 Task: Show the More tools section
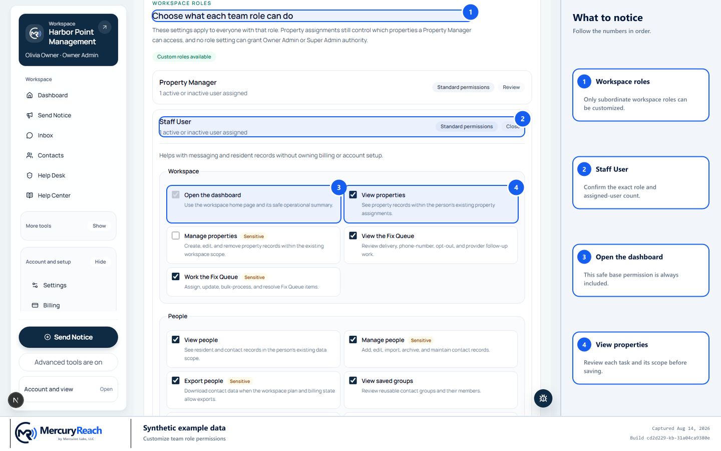click(x=99, y=226)
